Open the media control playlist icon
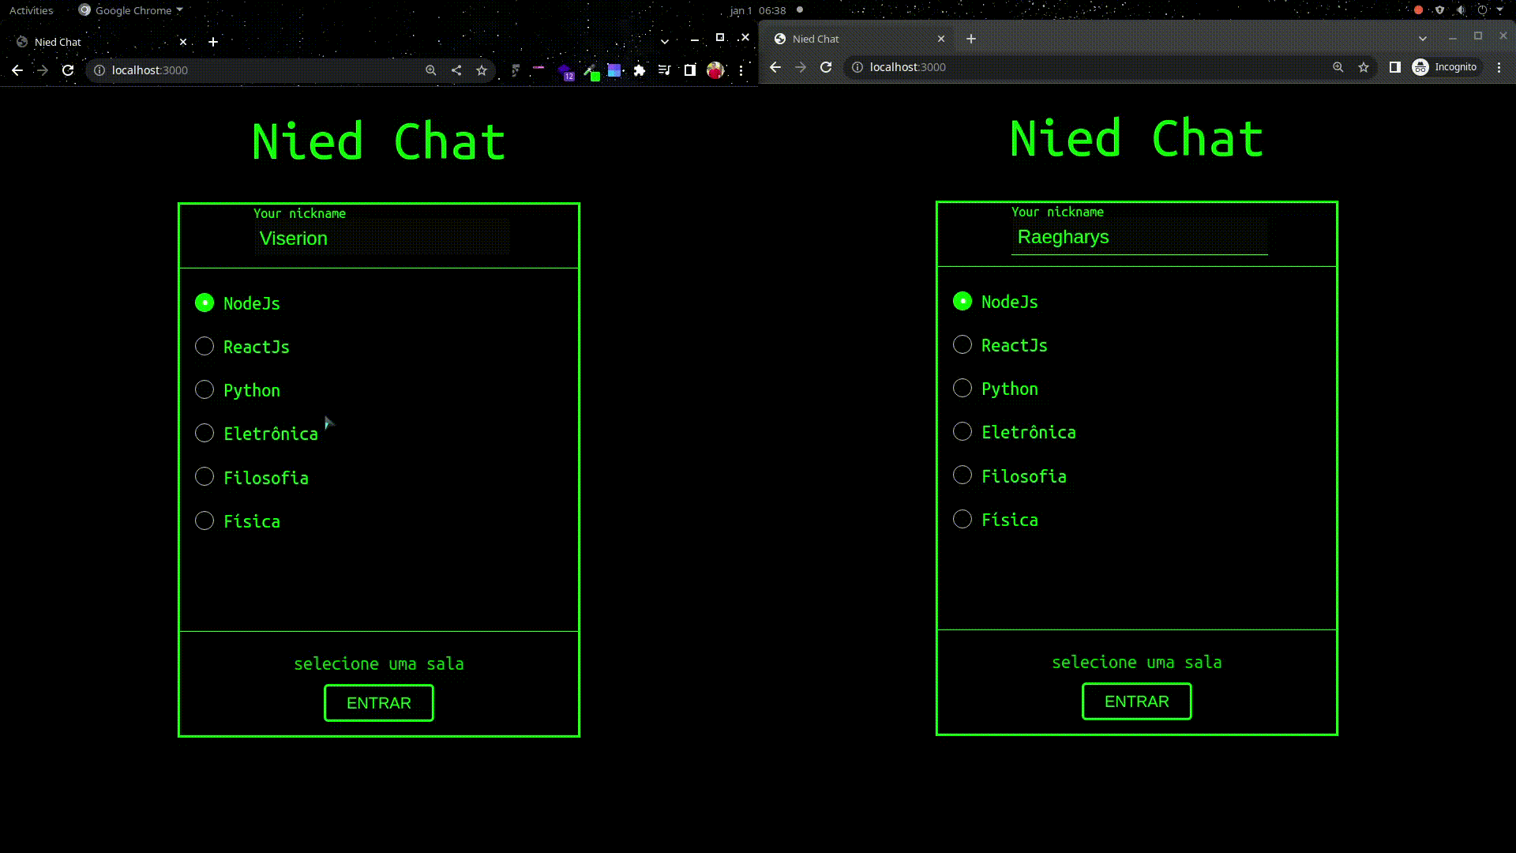Viewport: 1516px width, 853px height. [665, 70]
